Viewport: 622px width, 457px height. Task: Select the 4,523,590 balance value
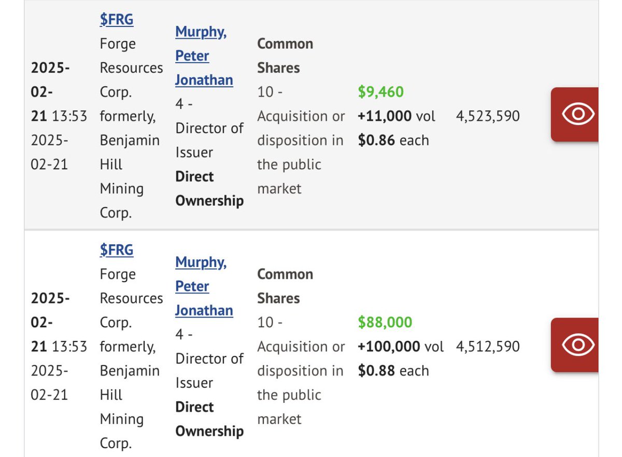pos(488,116)
